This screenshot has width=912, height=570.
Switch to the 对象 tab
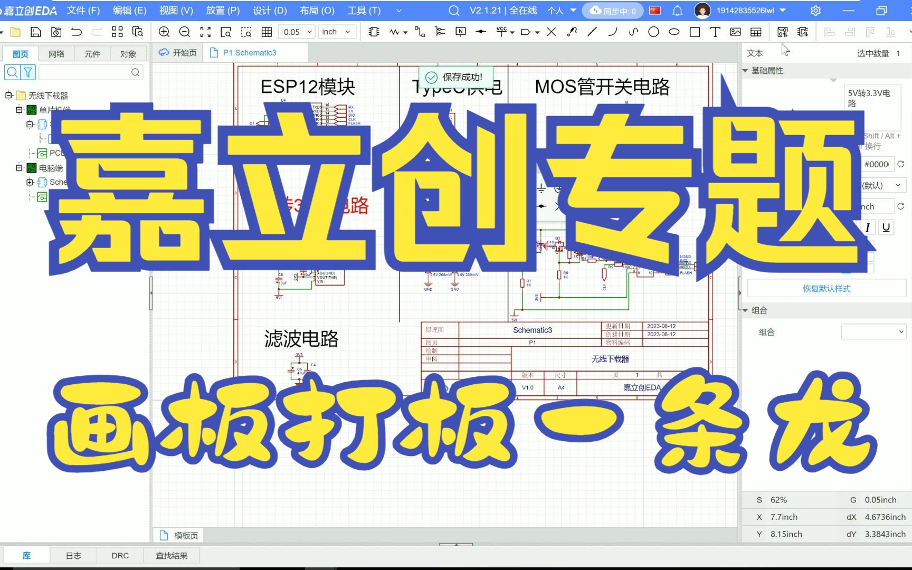(x=128, y=54)
